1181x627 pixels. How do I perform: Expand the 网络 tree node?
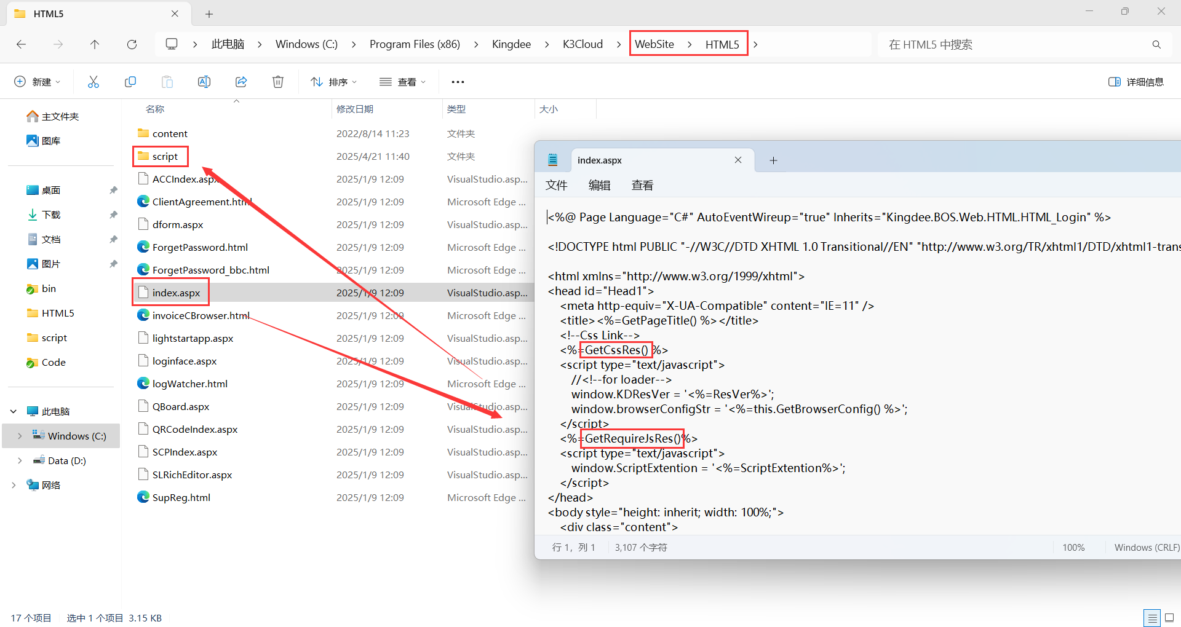(14, 485)
